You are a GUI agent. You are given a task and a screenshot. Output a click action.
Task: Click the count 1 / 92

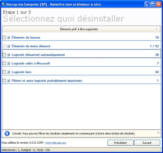pyautogui.click(x=154, y=46)
